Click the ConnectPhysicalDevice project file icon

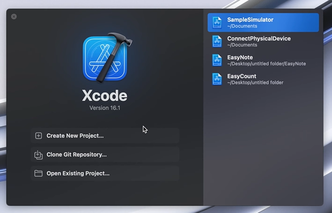[x=217, y=42]
